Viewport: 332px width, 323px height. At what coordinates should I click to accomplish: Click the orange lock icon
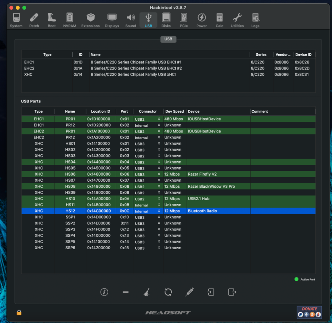(x=19, y=313)
